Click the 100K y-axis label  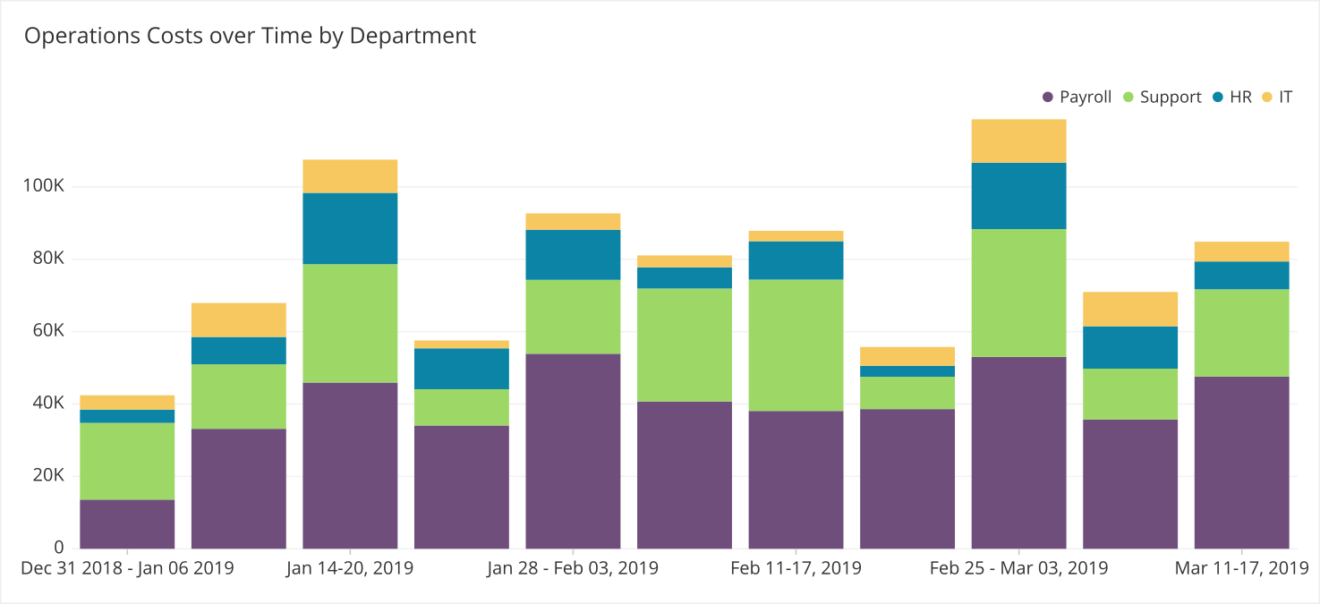tap(45, 187)
